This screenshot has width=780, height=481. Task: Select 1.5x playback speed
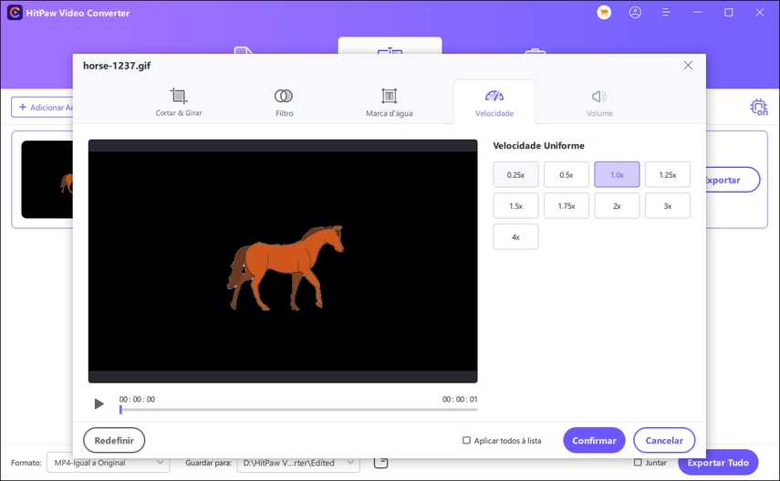point(515,205)
